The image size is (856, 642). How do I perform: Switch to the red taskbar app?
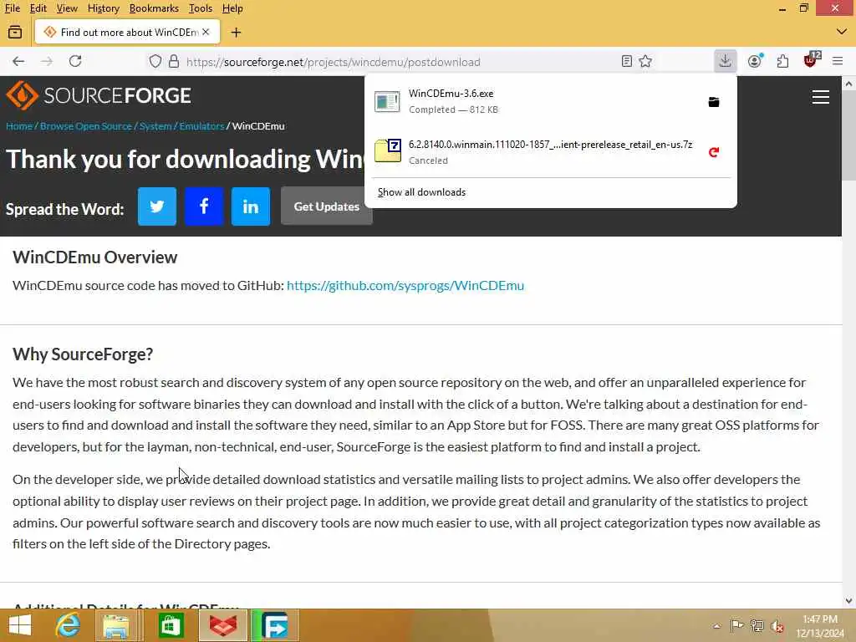[223, 625]
